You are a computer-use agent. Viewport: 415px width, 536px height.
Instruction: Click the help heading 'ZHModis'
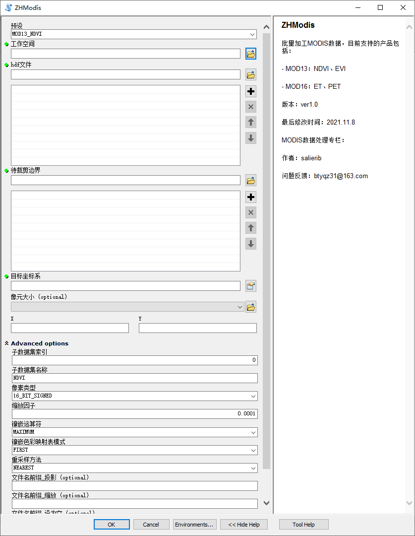298,25
